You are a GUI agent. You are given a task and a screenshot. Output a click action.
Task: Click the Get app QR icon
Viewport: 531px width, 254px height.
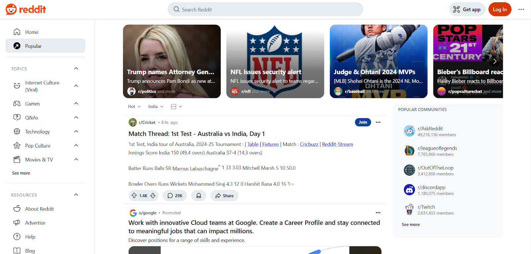457,9
